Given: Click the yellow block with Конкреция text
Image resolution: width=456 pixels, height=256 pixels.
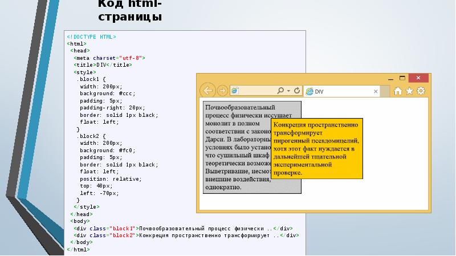Looking at the screenshot, I should (x=317, y=148).
